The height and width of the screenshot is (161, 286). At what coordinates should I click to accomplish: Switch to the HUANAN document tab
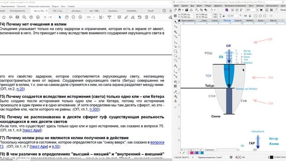click(x=132, y=11)
